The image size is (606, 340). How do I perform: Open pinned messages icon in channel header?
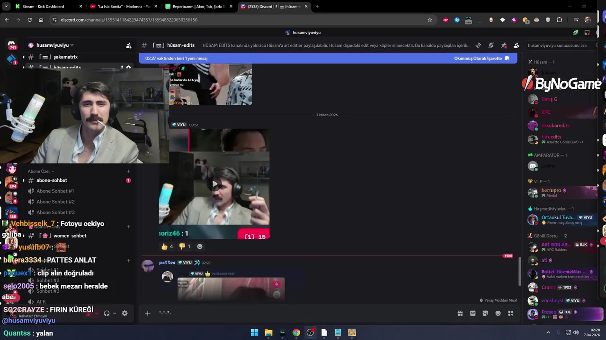pos(504,45)
